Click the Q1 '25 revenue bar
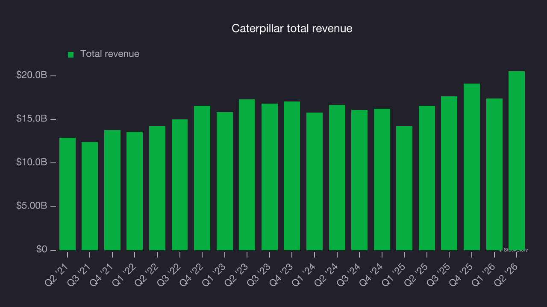This screenshot has width=547, height=307. pos(404,188)
